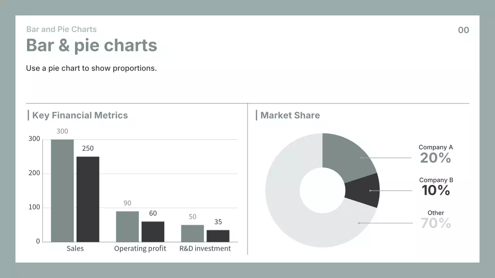Screen dimensions: 495x278
Task: Click the 'Sales' axis label
Action: 75,248
